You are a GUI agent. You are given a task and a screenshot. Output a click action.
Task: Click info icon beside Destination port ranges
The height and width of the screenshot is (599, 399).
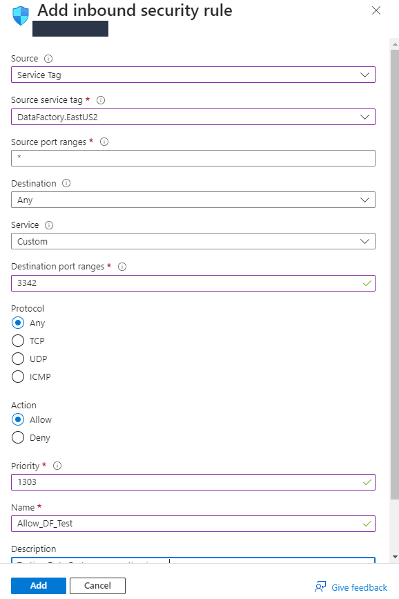(122, 267)
